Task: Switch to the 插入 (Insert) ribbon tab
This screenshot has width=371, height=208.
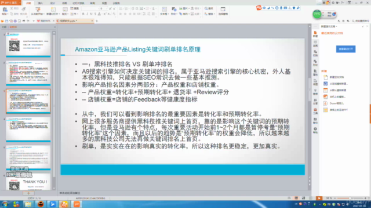Action: click(x=41, y=3)
